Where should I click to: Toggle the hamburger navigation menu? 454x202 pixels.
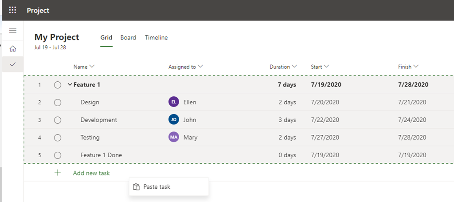coord(13,31)
